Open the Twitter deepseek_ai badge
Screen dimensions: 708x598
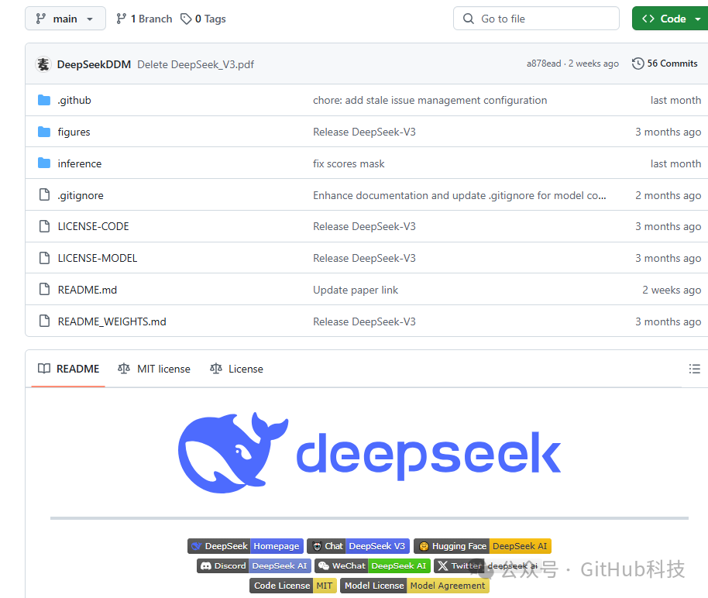click(488, 566)
